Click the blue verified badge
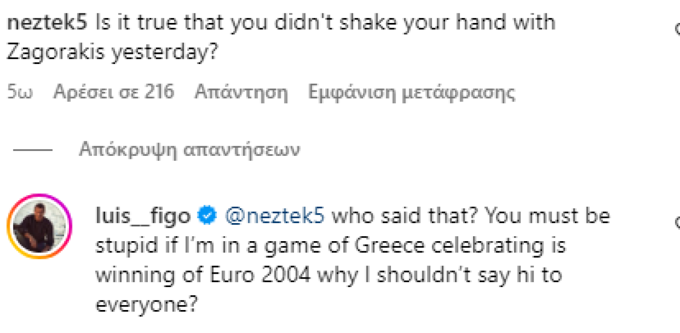The width and height of the screenshot is (680, 333). (207, 216)
